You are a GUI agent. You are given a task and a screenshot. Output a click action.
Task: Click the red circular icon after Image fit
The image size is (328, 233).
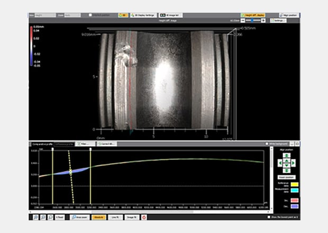[144, 217]
